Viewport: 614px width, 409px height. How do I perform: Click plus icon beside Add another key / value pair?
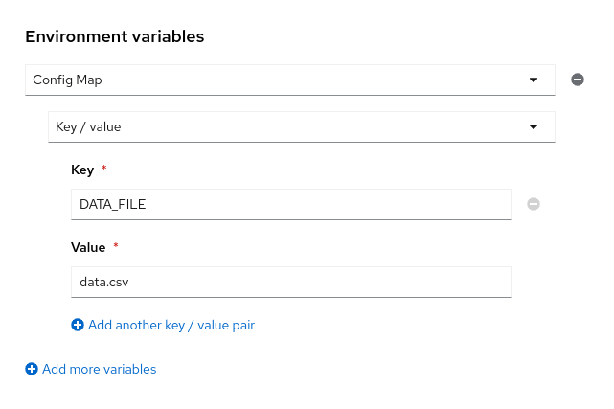pos(78,325)
